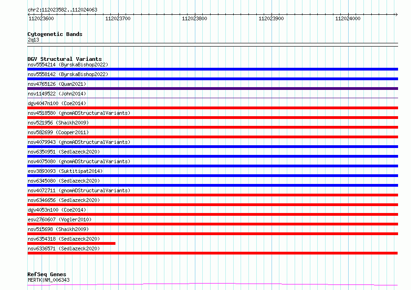Click nsv1149522 (John2014) label
The image size is (411, 290).
point(57,94)
